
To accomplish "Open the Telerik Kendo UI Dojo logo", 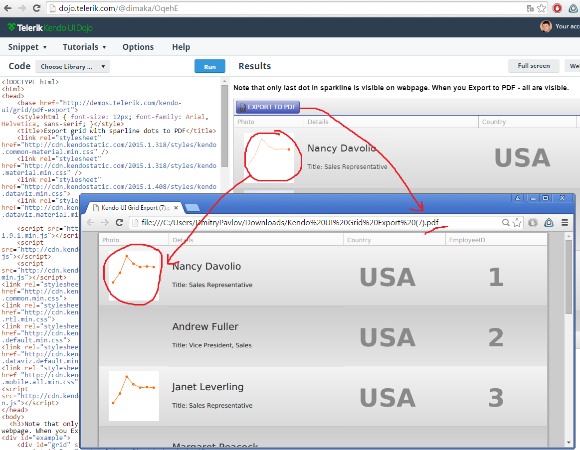I will [50, 27].
